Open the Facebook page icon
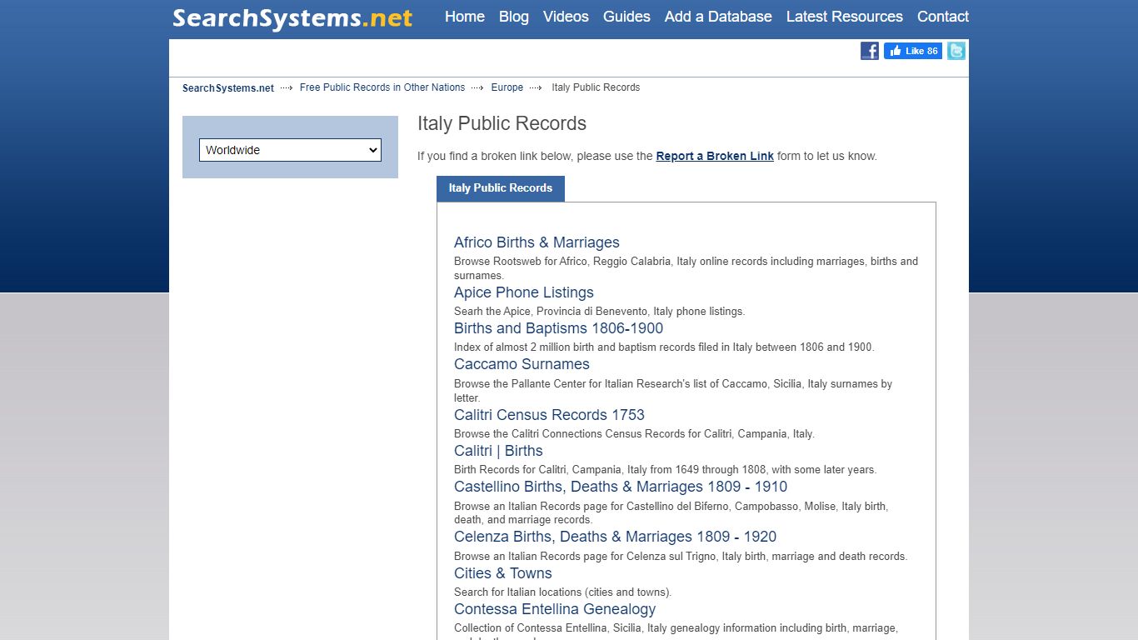The image size is (1138, 640). pyautogui.click(x=870, y=51)
